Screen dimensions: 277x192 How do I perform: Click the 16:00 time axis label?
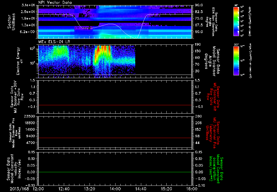[192, 188]
